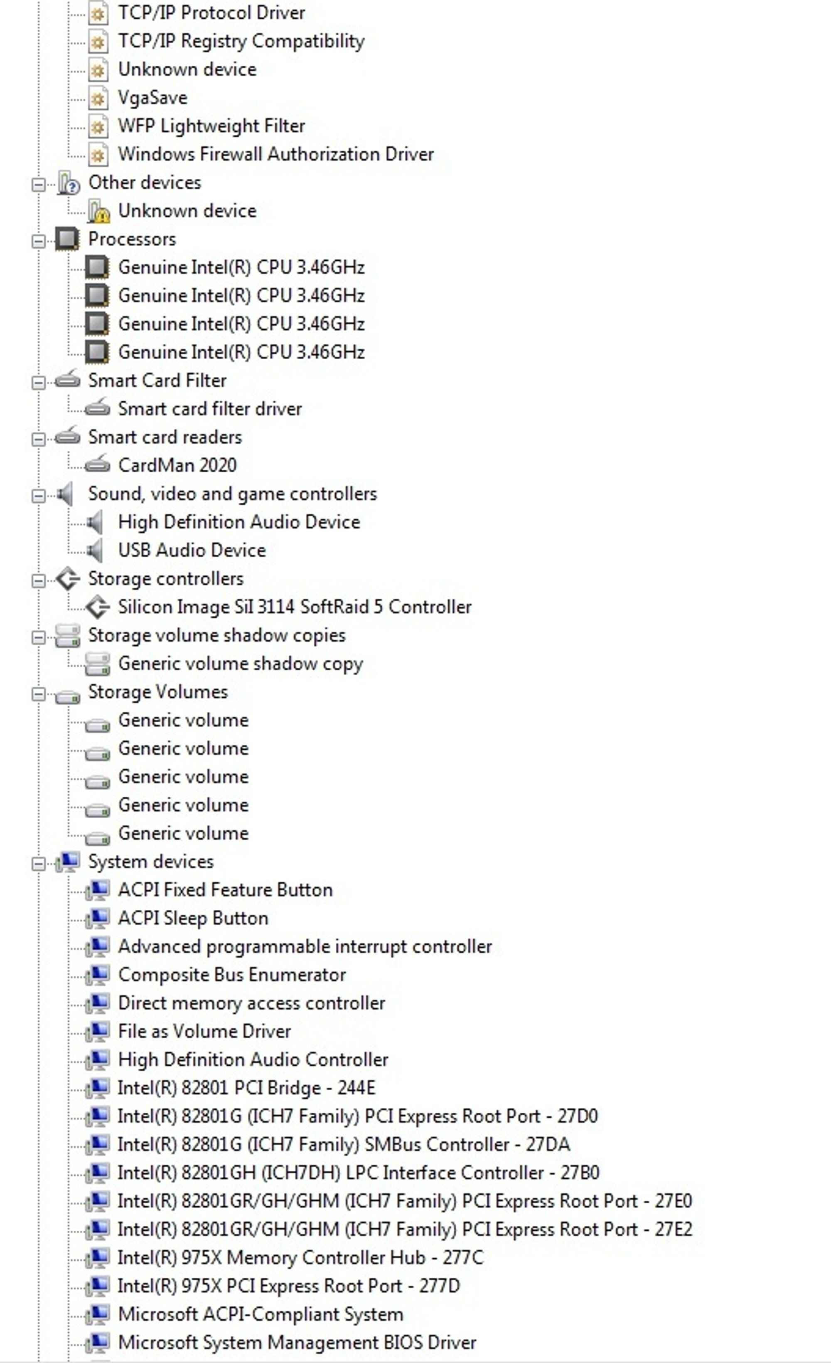Collapse Sound, video and game controllers

click(x=38, y=496)
